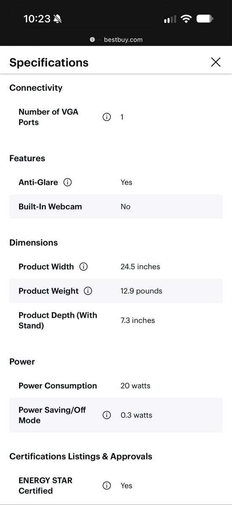Tap the site info icon beside bestbuy.com
The width and height of the screenshot is (232, 505).
click(92, 40)
